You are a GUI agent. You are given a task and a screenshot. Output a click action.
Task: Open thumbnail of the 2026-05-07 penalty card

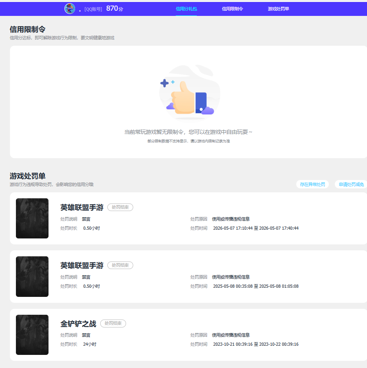[32, 218]
